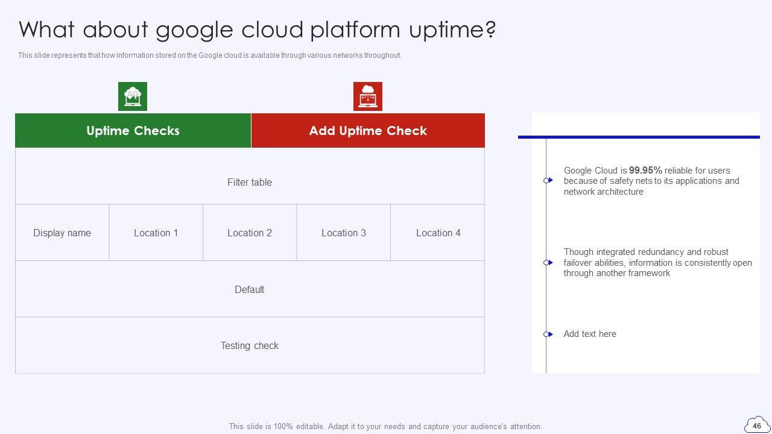Click the 'Add text here' placeholder
The height and width of the screenshot is (434, 772).
click(x=590, y=334)
